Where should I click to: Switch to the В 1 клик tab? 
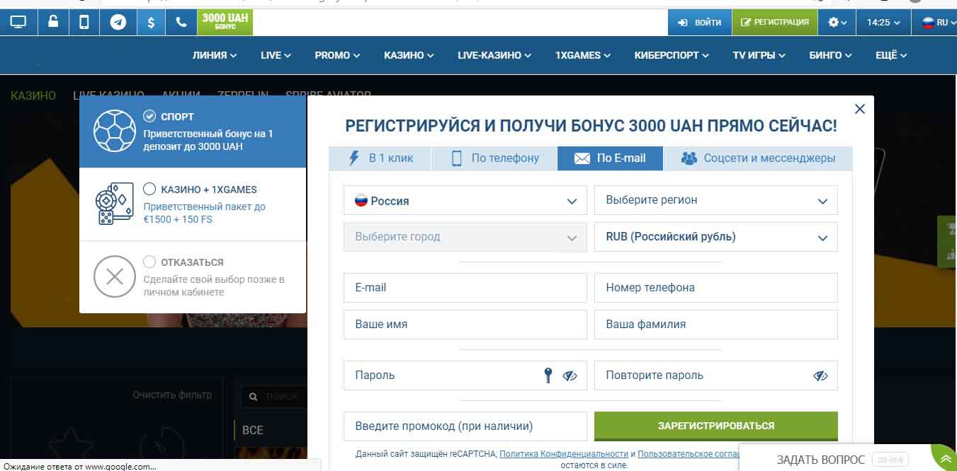pos(380,158)
